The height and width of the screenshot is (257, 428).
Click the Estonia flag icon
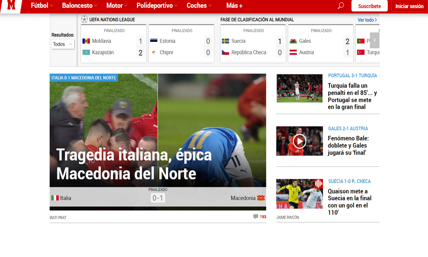coord(154,41)
